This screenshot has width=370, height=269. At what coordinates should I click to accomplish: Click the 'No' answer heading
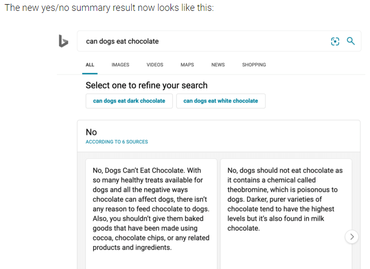click(x=91, y=132)
